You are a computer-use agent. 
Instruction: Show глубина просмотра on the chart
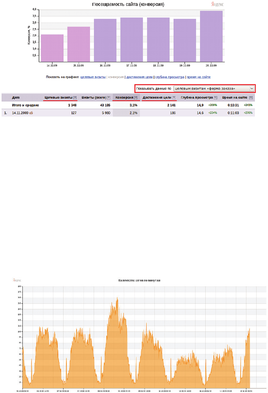click(169, 77)
